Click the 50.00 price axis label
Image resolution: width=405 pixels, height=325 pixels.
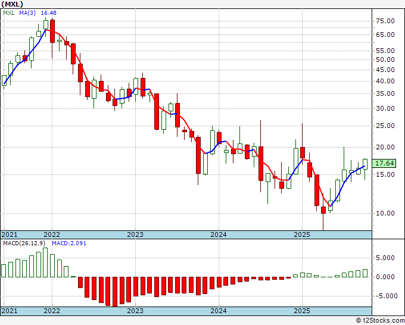point(385,60)
